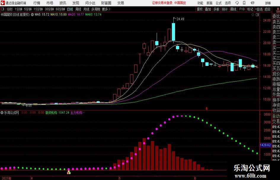Open the 选项 menu
Screen dimensions: 280x180
[228, 3]
